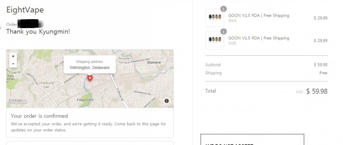The image size is (343, 145).
Task: Click the total amount $ 59.98
Action: pyautogui.click(x=317, y=91)
